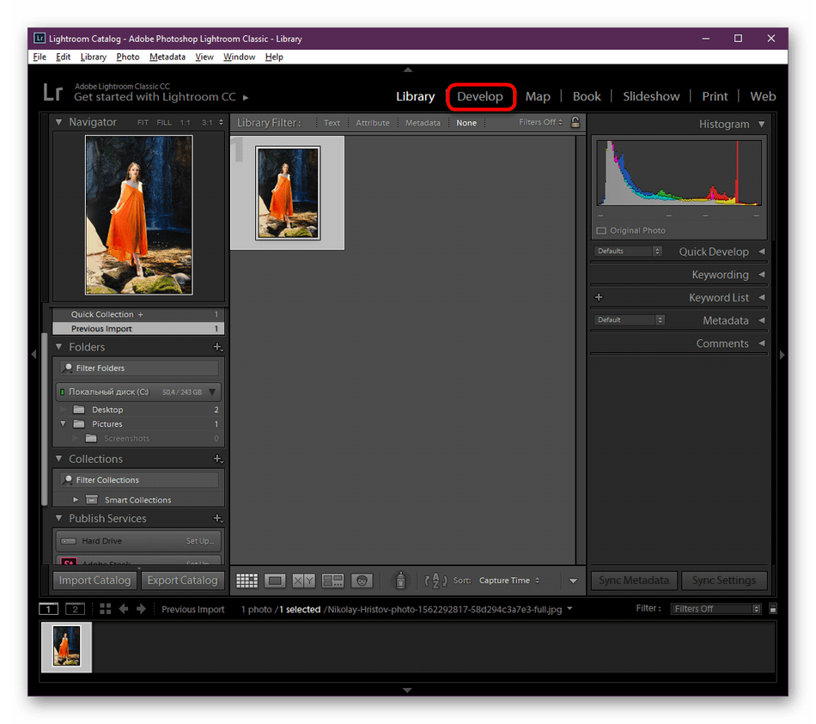The width and height of the screenshot is (816, 724).
Task: Activate Survey view icon
Action: click(332, 581)
